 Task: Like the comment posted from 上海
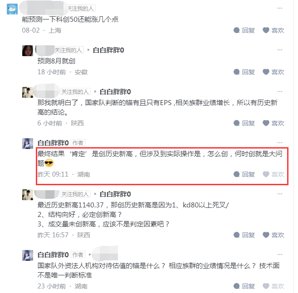[x=274, y=30]
